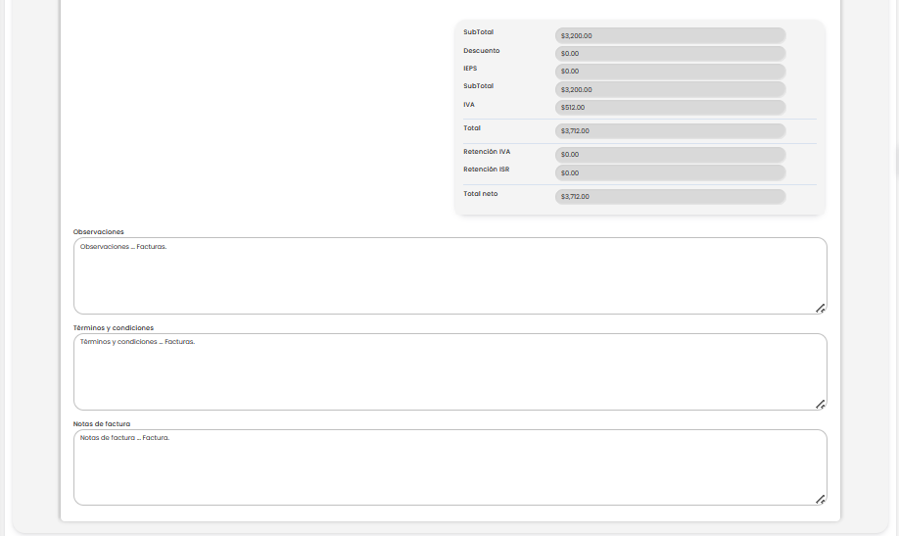
Task: Click the Total amount field
Action: pyautogui.click(x=670, y=130)
